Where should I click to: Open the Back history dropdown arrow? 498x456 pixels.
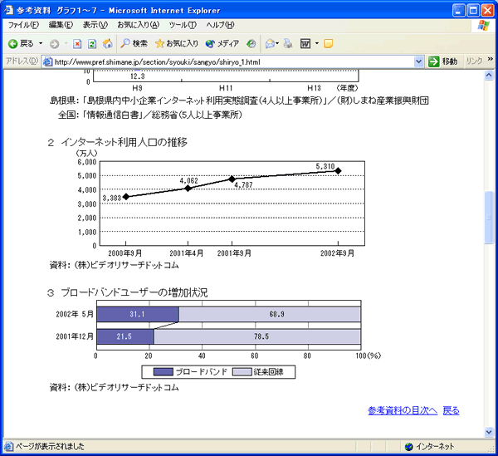(x=41, y=43)
